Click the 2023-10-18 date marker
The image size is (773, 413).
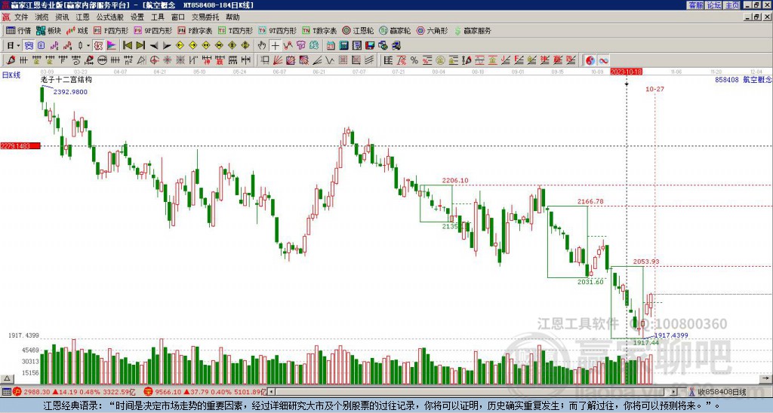click(x=626, y=72)
